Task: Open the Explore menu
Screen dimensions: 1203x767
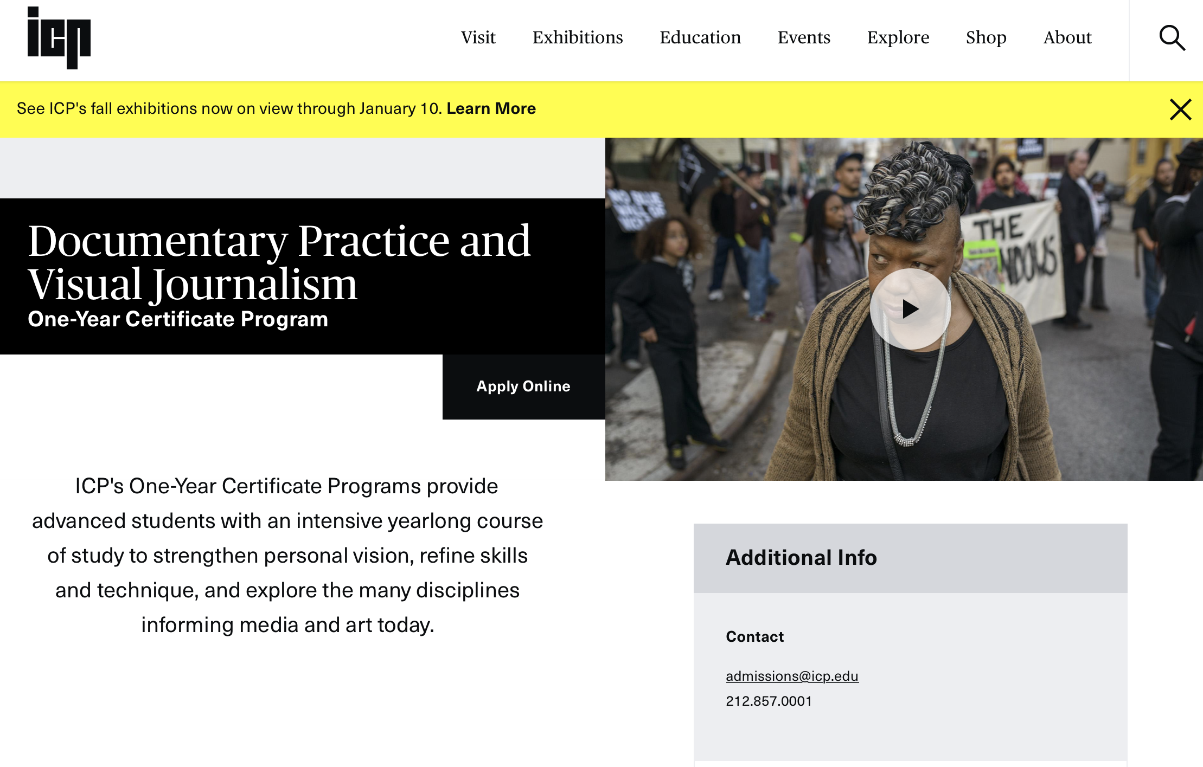Action: pos(898,37)
